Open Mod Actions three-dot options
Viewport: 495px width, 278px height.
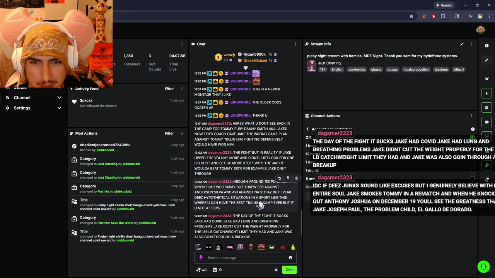click(x=182, y=133)
